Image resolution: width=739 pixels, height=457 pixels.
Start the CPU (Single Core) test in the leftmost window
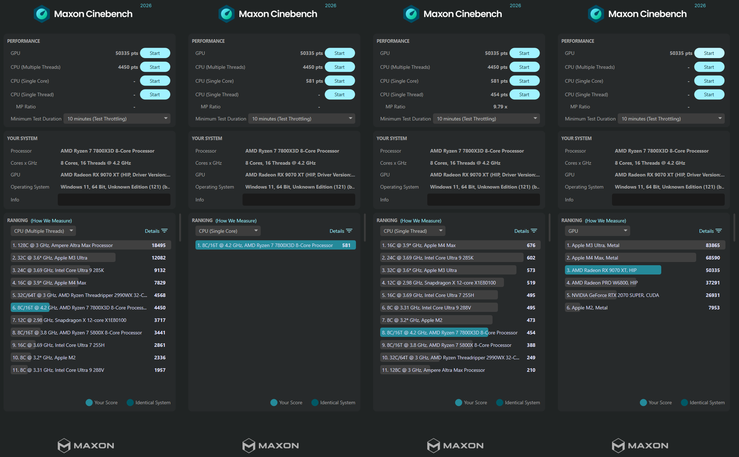(155, 81)
